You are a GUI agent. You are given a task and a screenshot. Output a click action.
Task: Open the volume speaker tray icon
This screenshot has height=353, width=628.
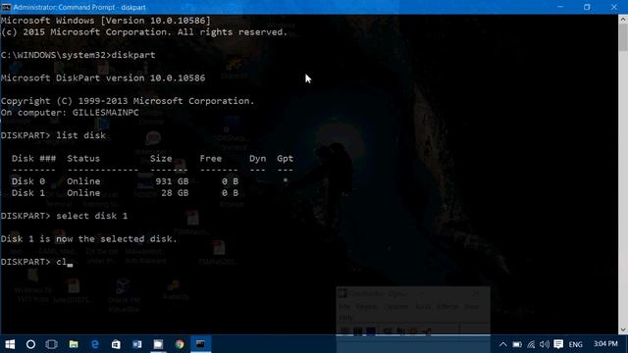pyautogui.click(x=545, y=344)
